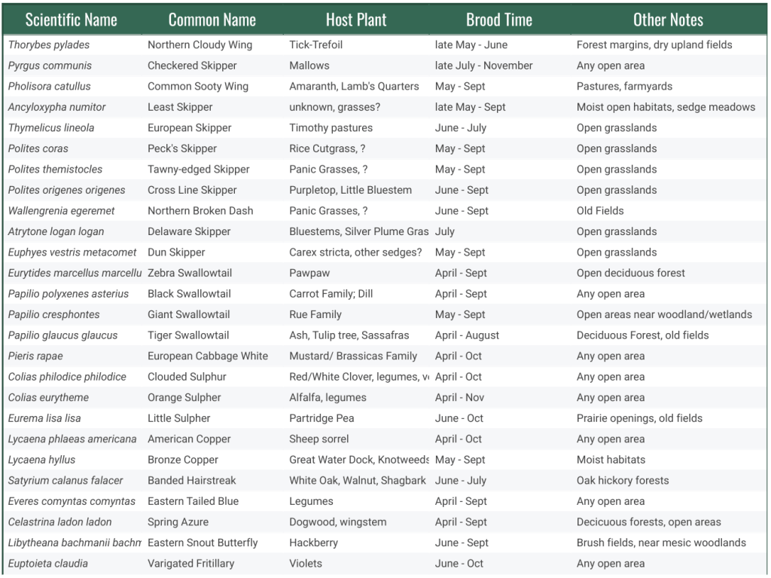Click the Partridge Pea host plant cell

click(x=322, y=418)
